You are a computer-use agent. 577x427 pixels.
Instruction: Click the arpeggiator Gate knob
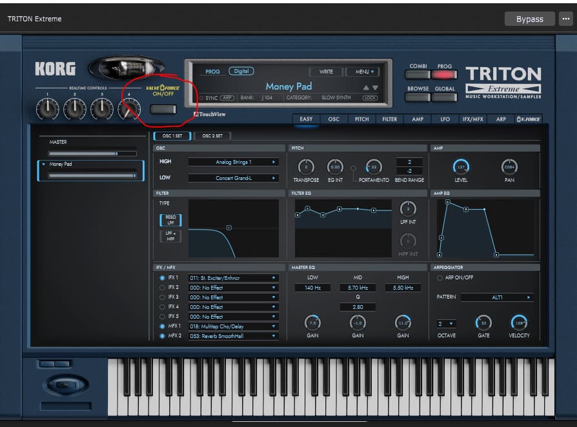(x=483, y=323)
